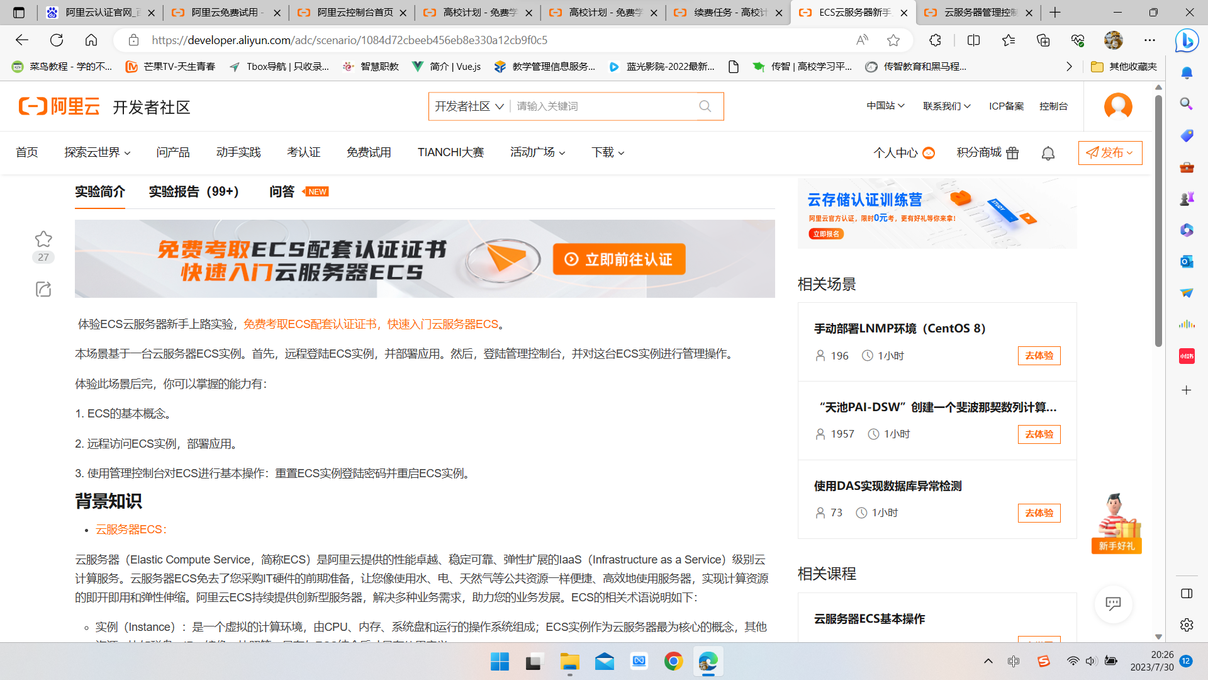Open the 发布 dropdown button

(1110, 153)
